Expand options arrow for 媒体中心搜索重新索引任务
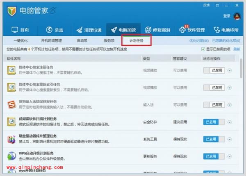The image size is (246, 176). click(230, 88)
